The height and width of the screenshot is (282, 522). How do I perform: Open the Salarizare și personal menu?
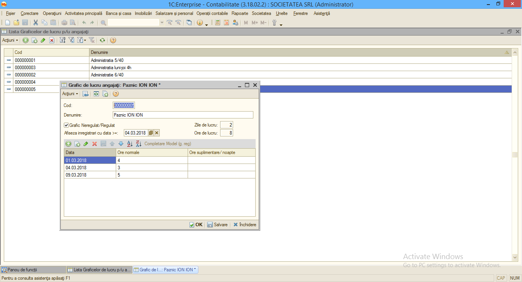pyautogui.click(x=174, y=13)
